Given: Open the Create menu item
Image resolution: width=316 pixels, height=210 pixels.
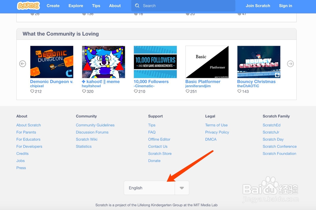Looking at the screenshot, I should click(53, 6).
